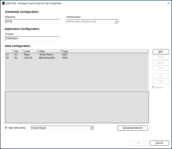Click the Delete button

[x=161, y=63]
